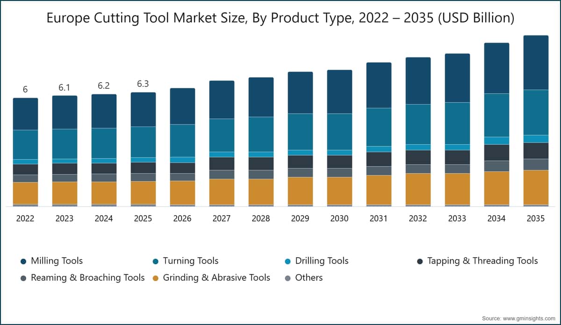Click the Milling Tools segment of the 2032 bar
The height and width of the screenshot is (325, 561).
point(418,81)
